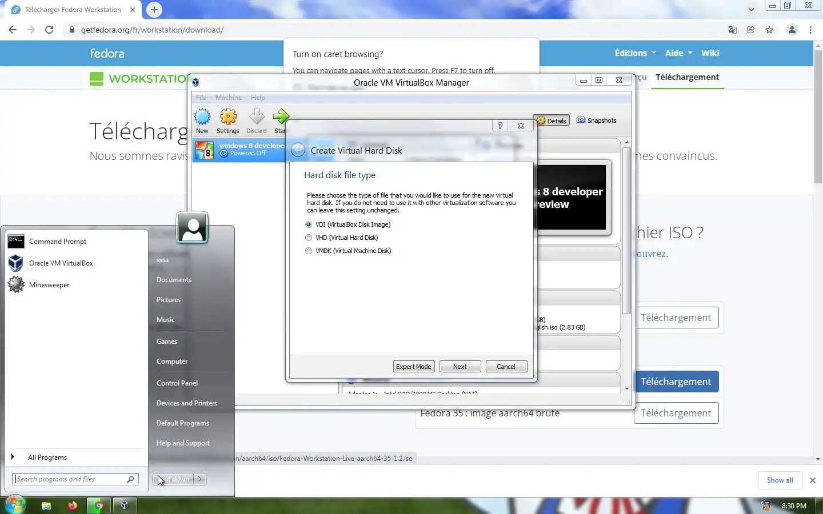The image size is (823, 514).
Task: Open the Chrome profile icon
Action: point(792,30)
